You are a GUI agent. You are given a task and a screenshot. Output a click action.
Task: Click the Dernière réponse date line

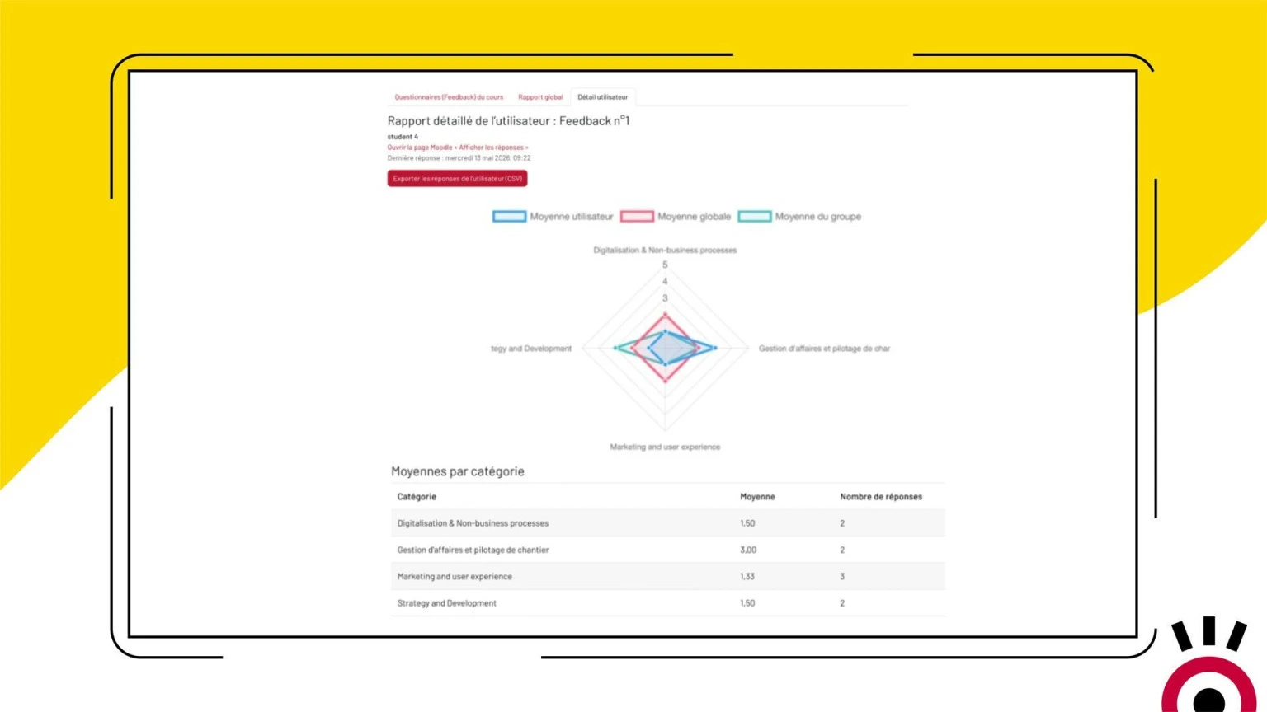pos(459,158)
